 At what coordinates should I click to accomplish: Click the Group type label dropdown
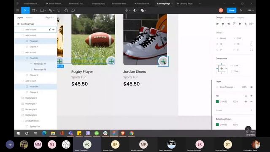220,33
